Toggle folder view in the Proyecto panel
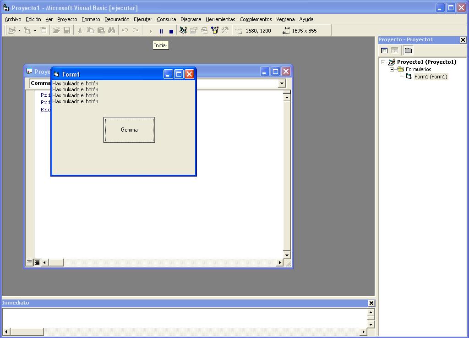 point(408,50)
